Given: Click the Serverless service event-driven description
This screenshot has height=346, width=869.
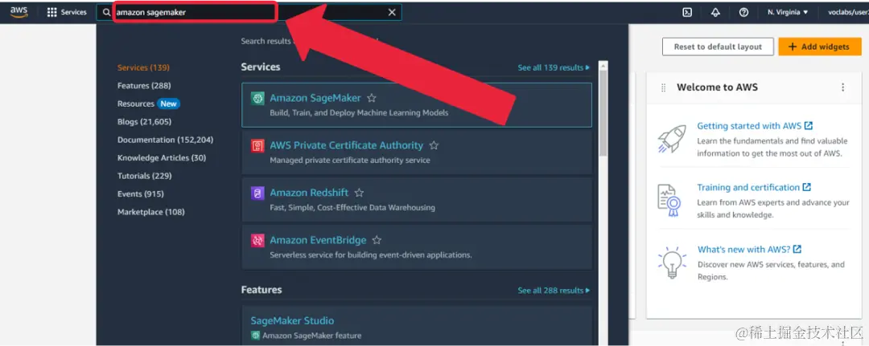Looking at the screenshot, I should pos(371,255).
